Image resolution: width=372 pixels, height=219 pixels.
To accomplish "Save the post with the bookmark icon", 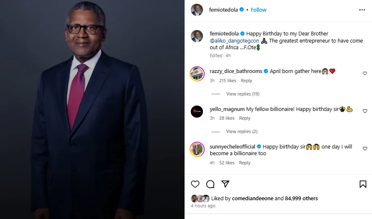I will pos(363,184).
